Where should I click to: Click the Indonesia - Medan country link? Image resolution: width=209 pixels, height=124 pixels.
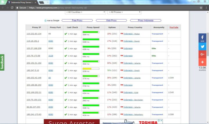(131, 34)
